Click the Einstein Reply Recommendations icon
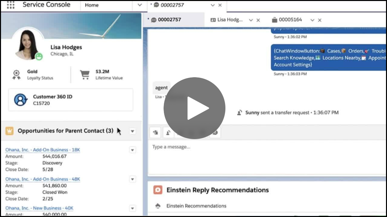The width and height of the screenshot is (387, 217). (x=158, y=190)
